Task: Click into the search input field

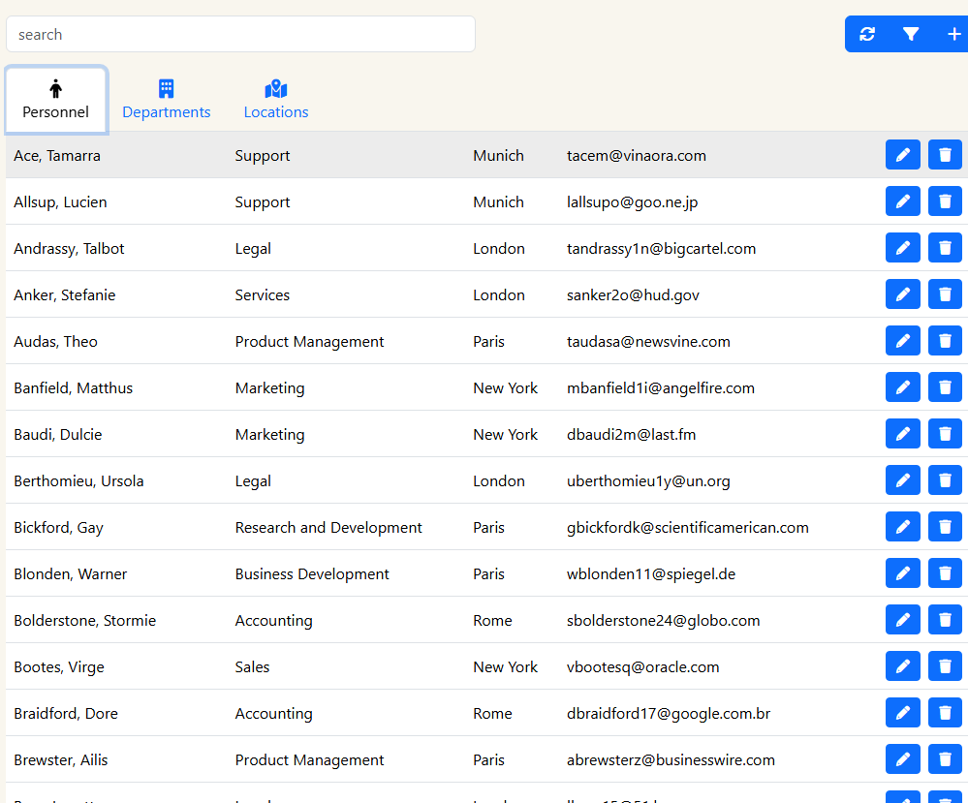Action: coord(240,34)
